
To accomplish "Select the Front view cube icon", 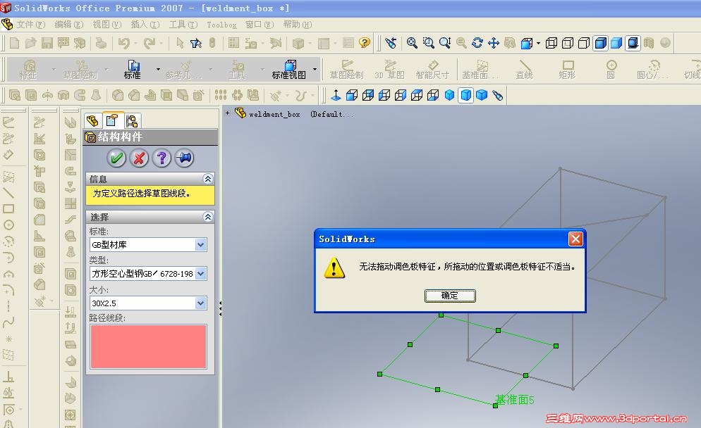I will tap(352, 95).
